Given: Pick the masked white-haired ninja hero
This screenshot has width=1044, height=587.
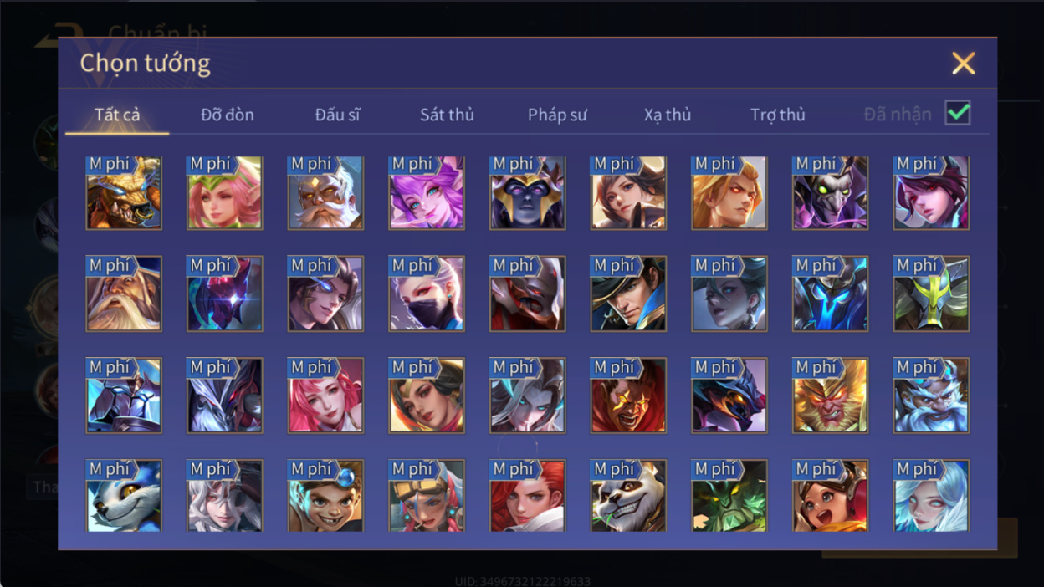Looking at the screenshot, I should point(427,293).
